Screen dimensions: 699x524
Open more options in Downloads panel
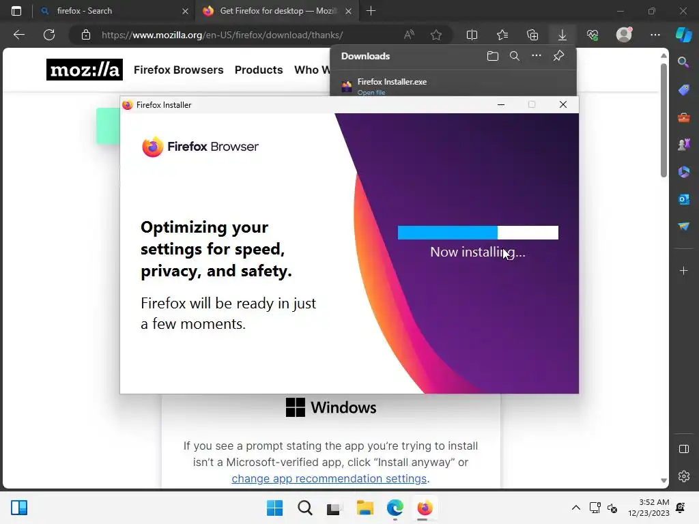click(537, 56)
